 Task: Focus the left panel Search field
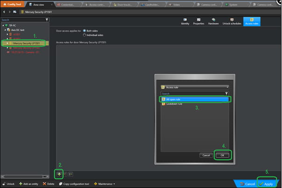pos(23,20)
